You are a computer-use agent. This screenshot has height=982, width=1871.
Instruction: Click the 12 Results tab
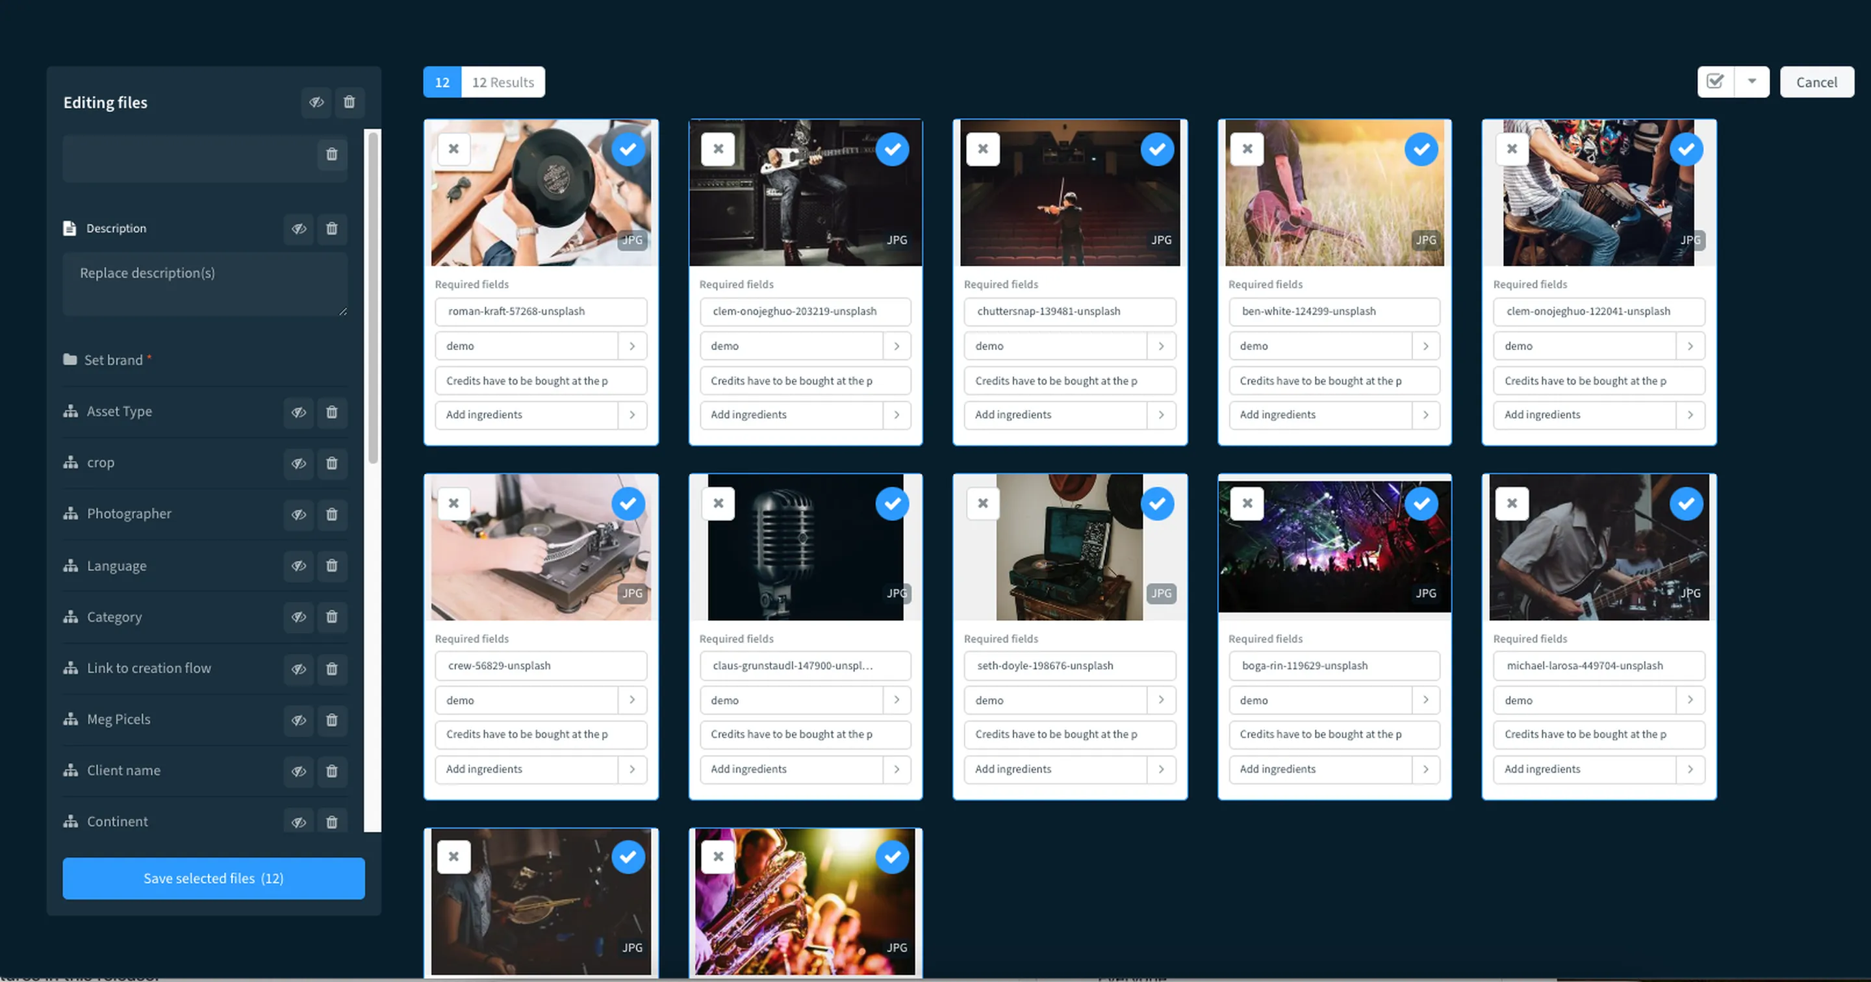pyautogui.click(x=503, y=82)
